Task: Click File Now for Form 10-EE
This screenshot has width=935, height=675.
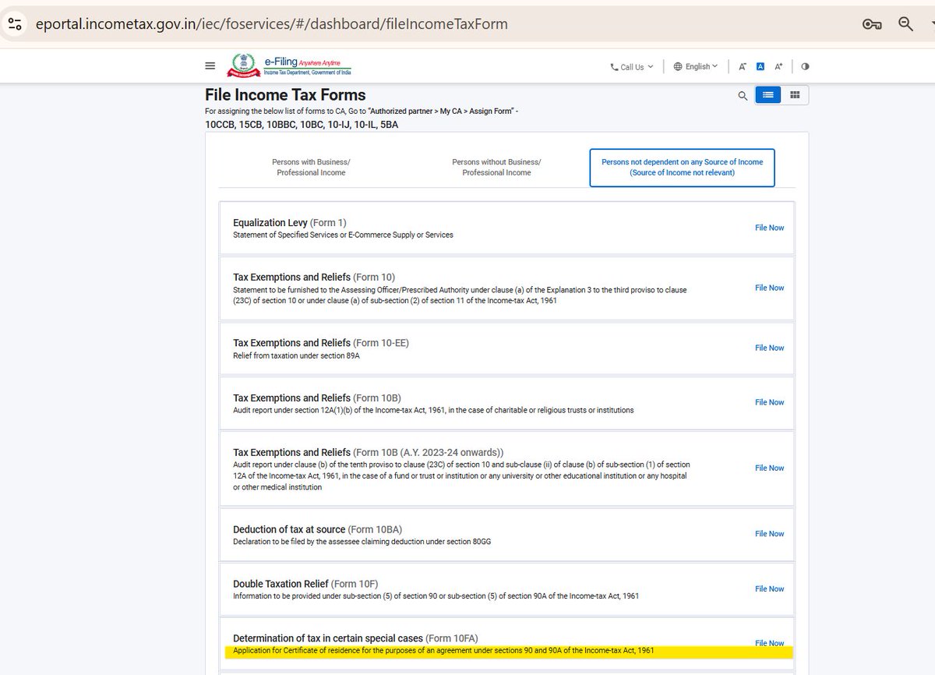Action: pyautogui.click(x=769, y=348)
